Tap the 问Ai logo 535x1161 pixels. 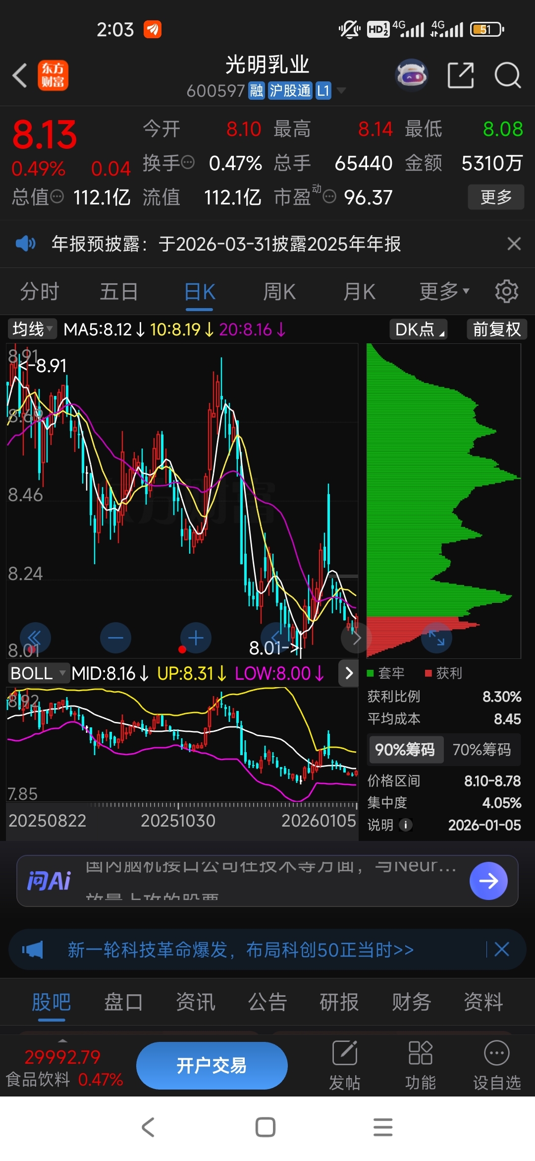click(49, 881)
